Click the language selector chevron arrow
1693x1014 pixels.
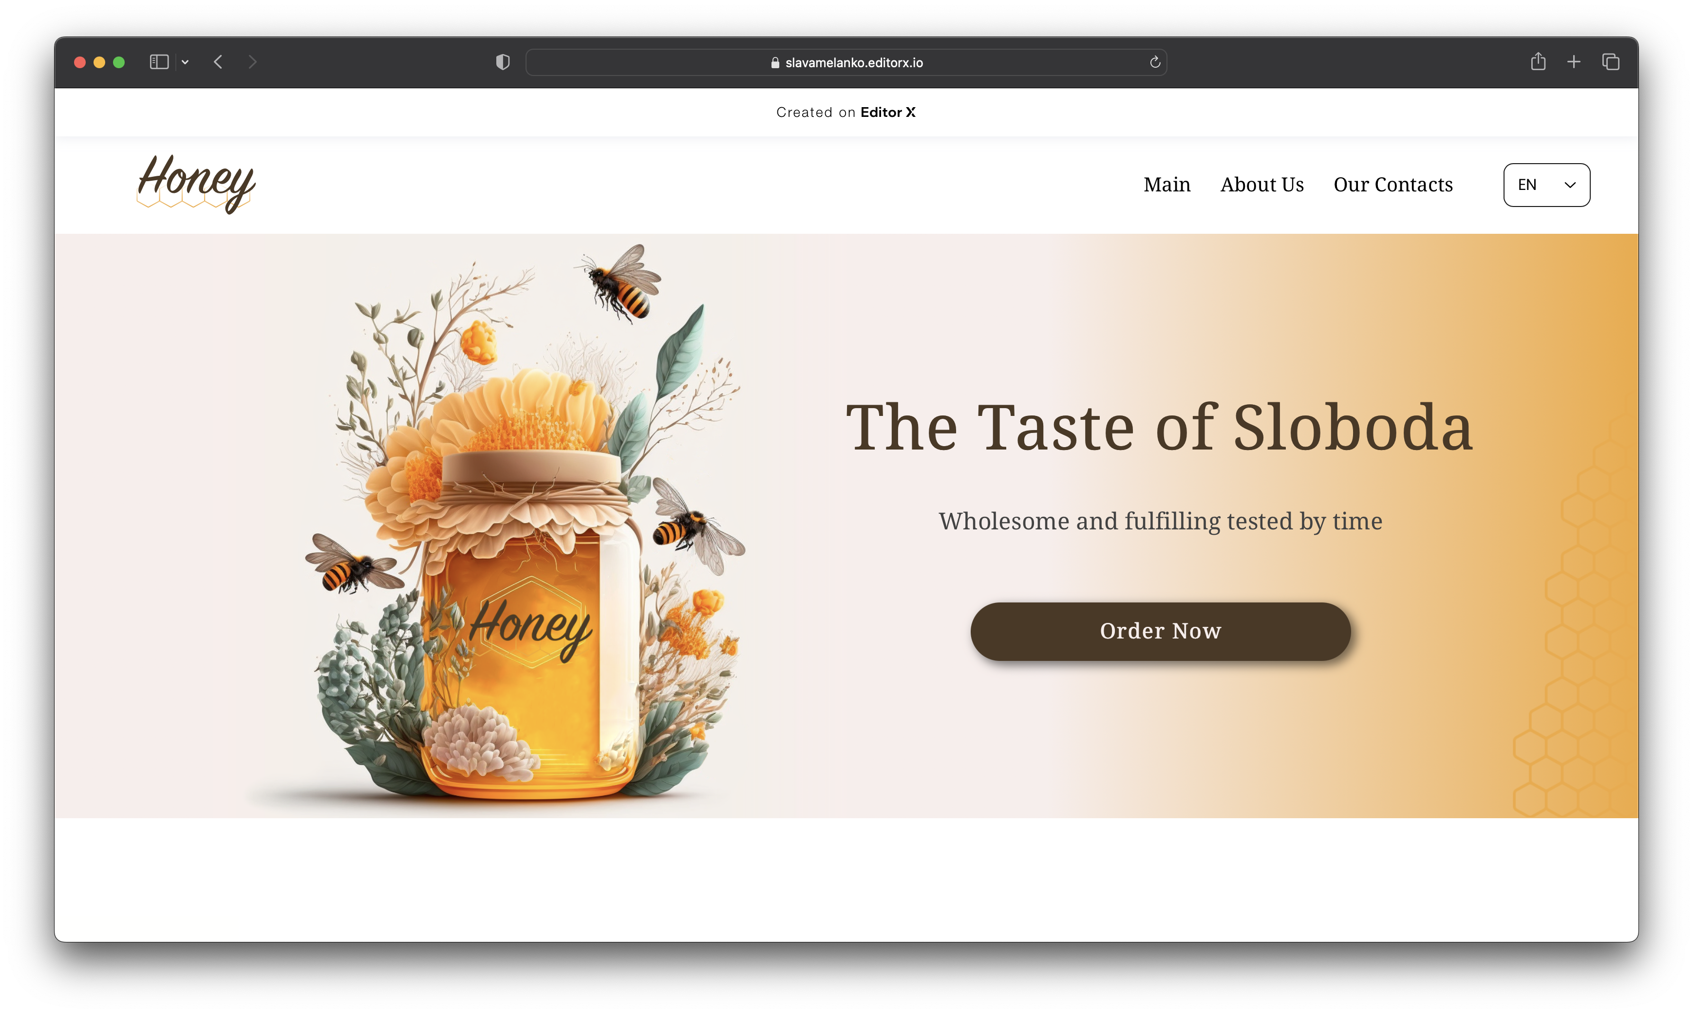click(1570, 185)
